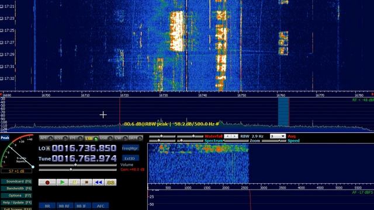Image resolution: width=374 pixels, height=210 pixels.
Task: Click 3000 on the AF frequency scale
Action: pyautogui.click(x=264, y=188)
